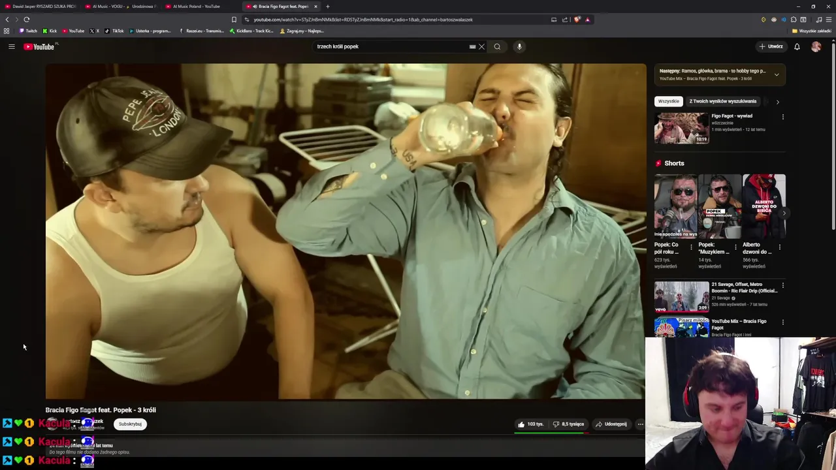Show next Shorts with arrow
The width and height of the screenshot is (836, 470).
point(784,213)
